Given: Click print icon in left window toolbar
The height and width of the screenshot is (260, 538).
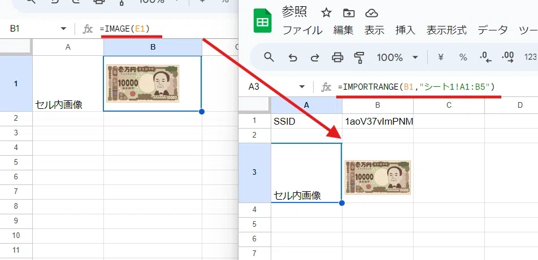Looking at the screenshot, I should tap(99, 2).
